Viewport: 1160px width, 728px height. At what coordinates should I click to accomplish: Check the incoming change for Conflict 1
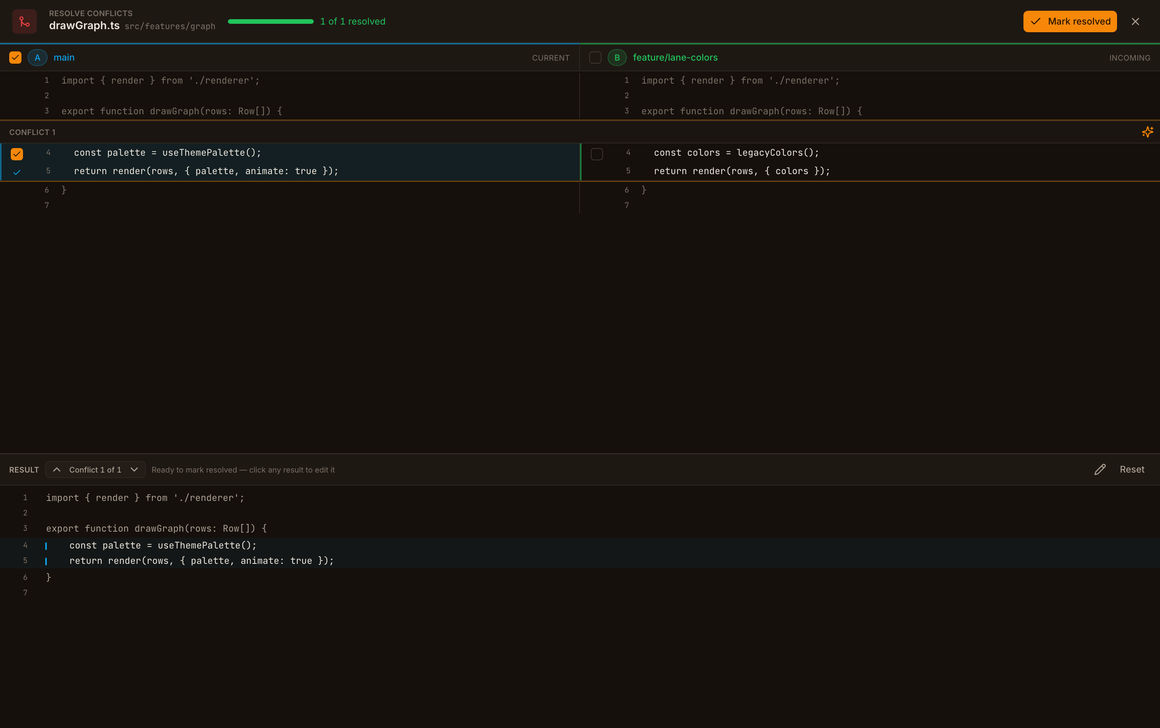(x=596, y=154)
